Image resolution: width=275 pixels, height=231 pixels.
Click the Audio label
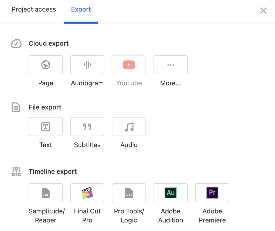[x=129, y=145]
